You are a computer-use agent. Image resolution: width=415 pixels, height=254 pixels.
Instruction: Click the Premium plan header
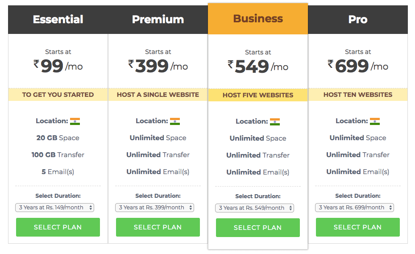[158, 20]
